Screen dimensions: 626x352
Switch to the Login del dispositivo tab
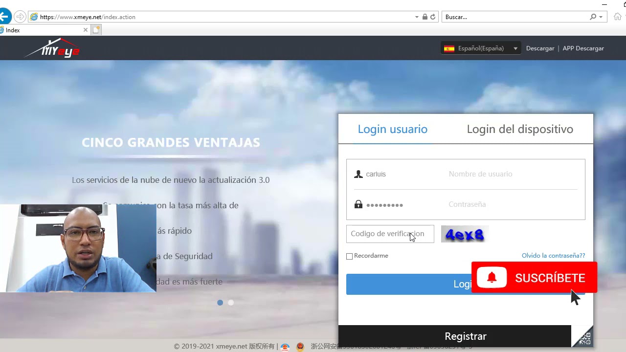coord(520,129)
